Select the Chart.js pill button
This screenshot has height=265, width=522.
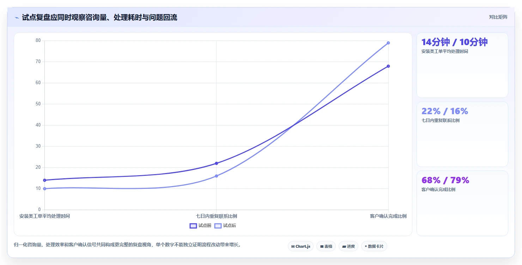[x=301, y=246]
